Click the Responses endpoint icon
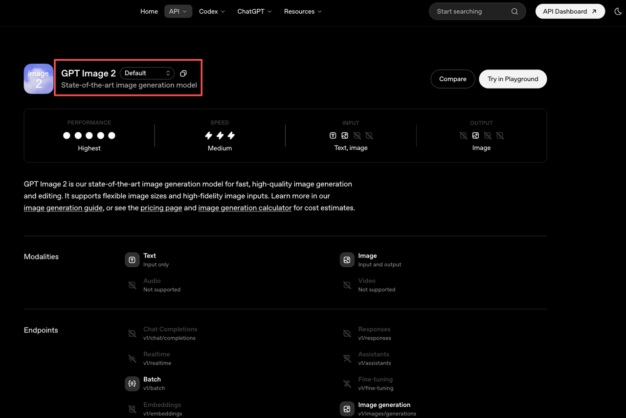Viewport: 626px width, 418px height. click(347, 333)
